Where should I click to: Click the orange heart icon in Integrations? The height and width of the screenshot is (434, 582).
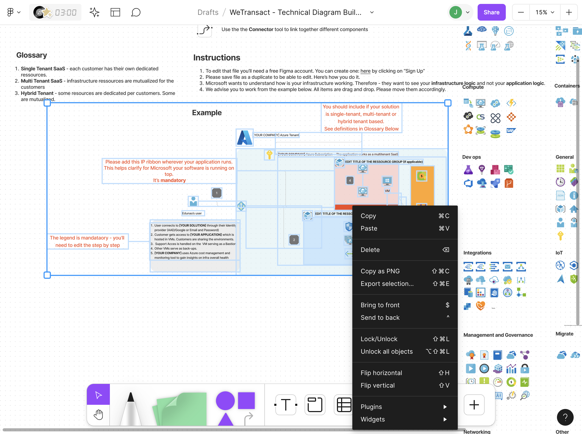[x=480, y=306]
